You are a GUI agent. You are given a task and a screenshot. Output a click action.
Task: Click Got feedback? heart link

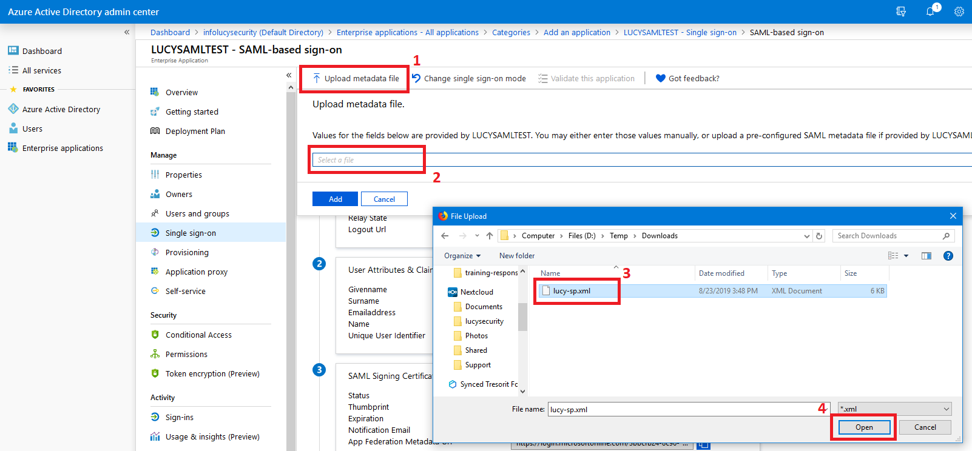point(687,78)
